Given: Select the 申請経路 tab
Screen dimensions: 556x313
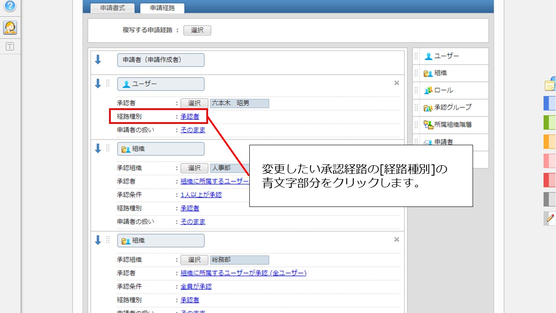Looking at the screenshot, I should pos(162,8).
